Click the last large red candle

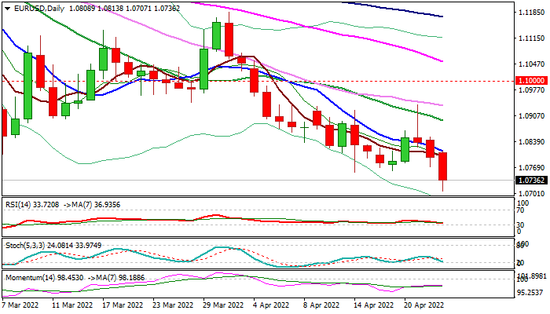(442, 166)
